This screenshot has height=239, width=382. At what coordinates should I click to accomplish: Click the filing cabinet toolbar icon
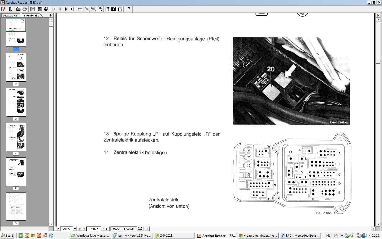pyautogui.click(x=40, y=9)
